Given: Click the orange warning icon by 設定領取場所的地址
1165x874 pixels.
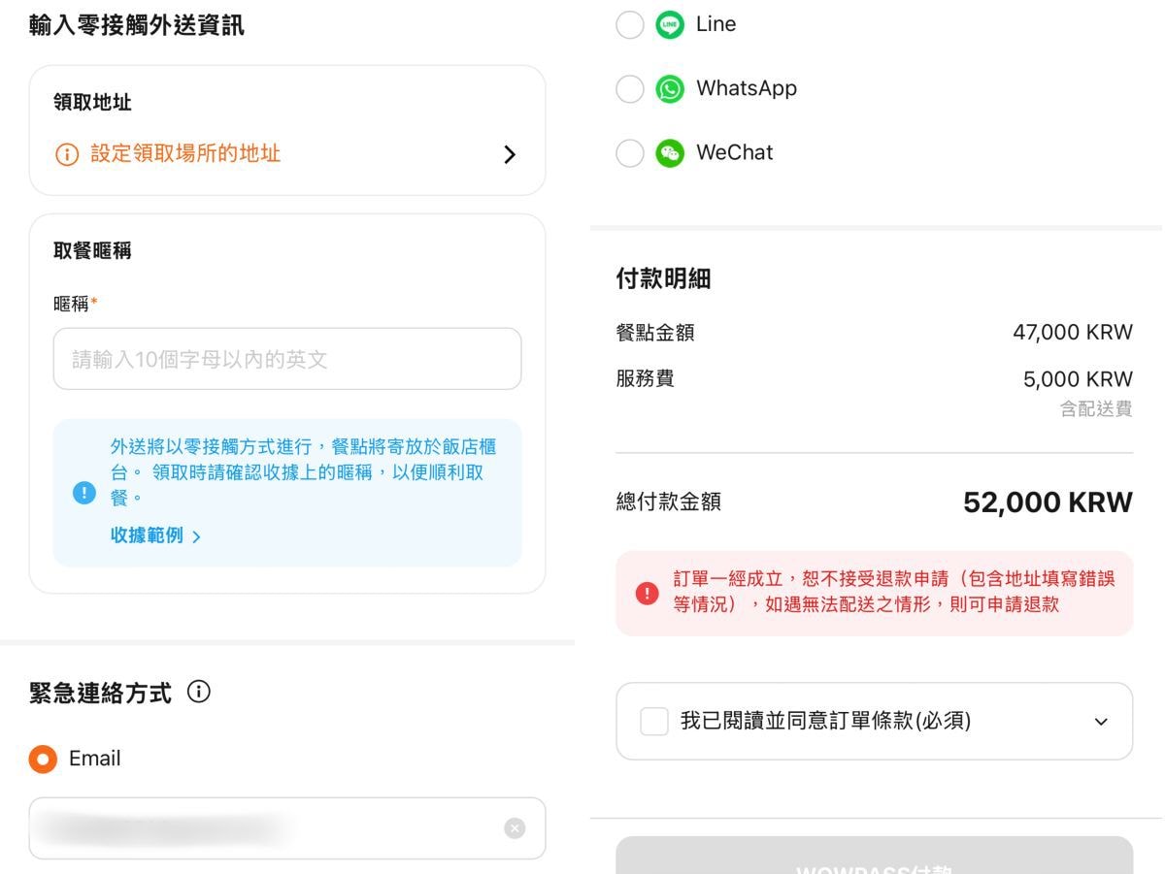Looking at the screenshot, I should pyautogui.click(x=67, y=154).
